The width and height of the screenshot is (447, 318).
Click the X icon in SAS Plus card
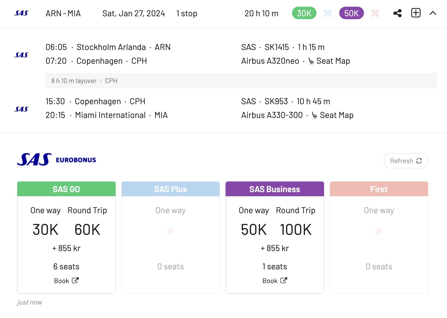pos(171,231)
